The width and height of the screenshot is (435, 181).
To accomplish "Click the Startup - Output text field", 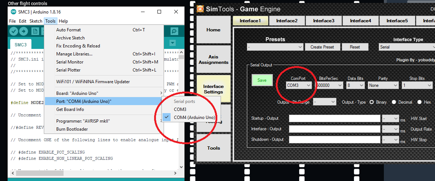I will point(335,118).
